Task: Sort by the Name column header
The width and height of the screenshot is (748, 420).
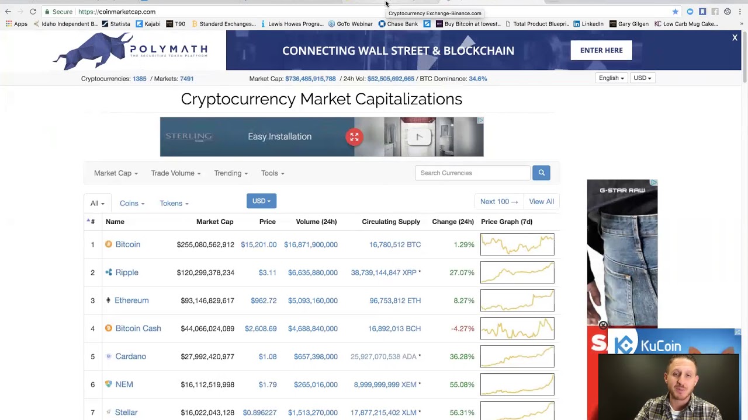Action: (115, 222)
